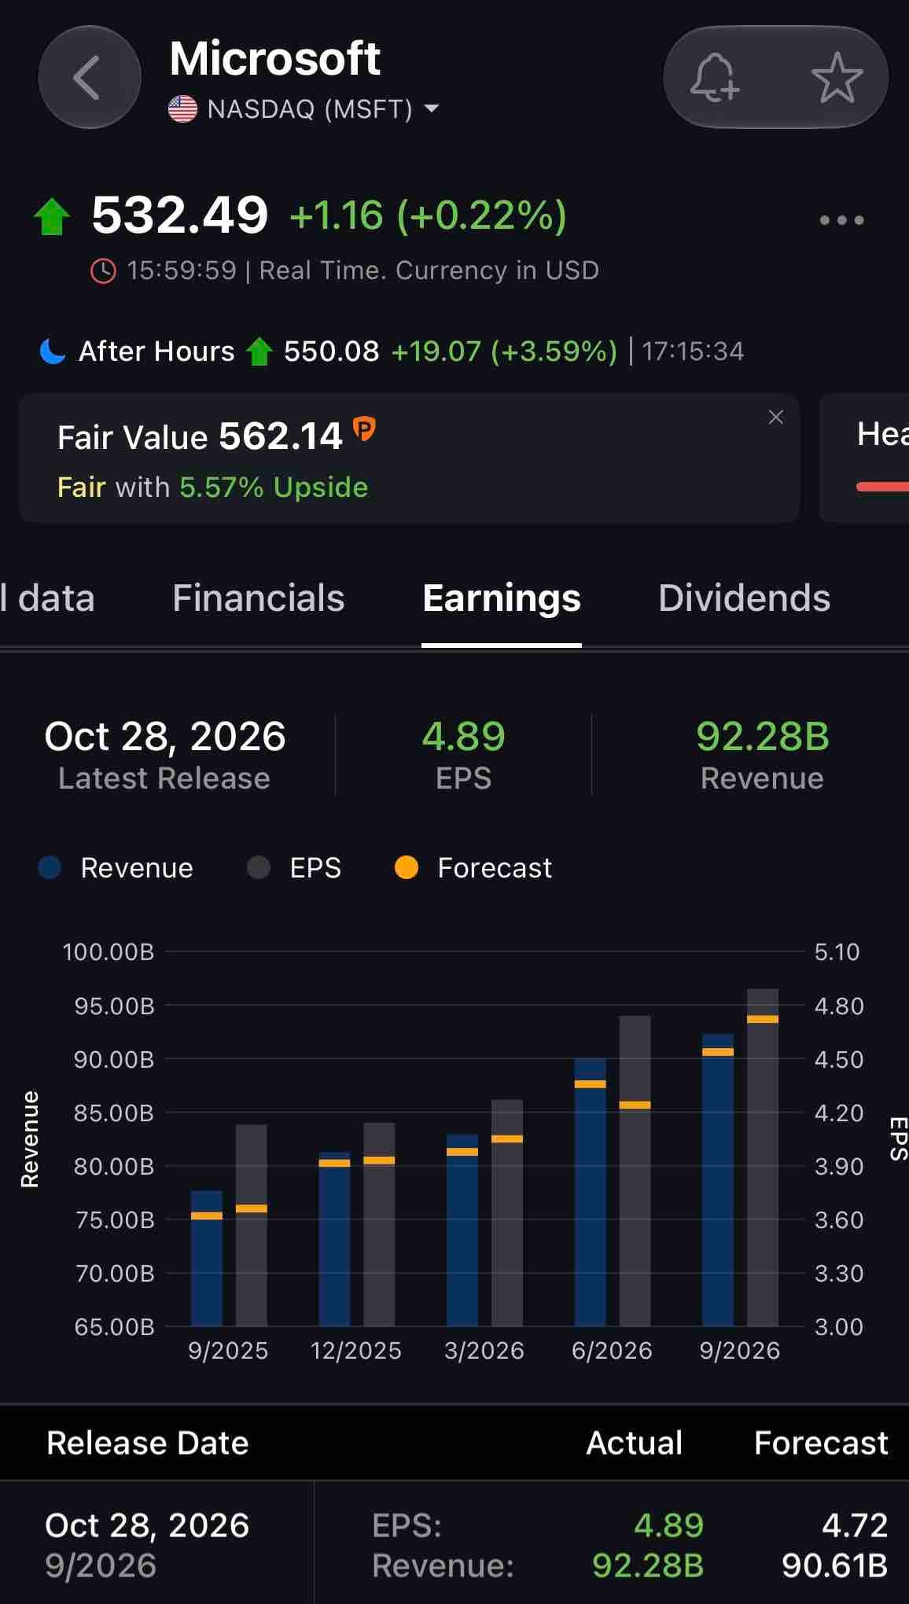
Task: Tap the Actual column header
Action: point(634,1443)
